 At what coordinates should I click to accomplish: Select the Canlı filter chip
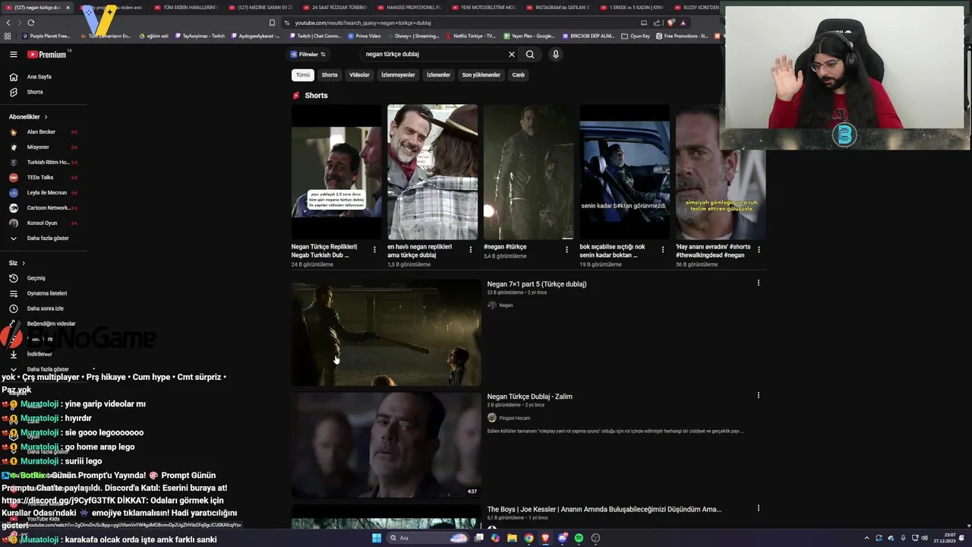tap(518, 75)
